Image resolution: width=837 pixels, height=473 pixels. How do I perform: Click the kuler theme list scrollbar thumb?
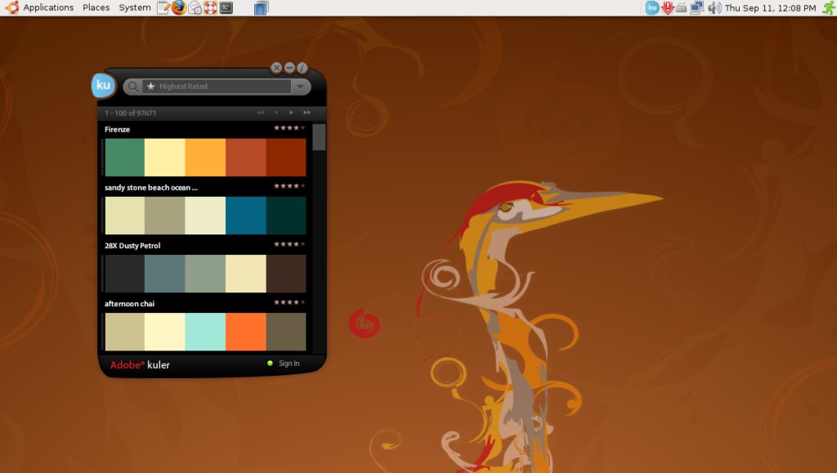pyautogui.click(x=320, y=137)
